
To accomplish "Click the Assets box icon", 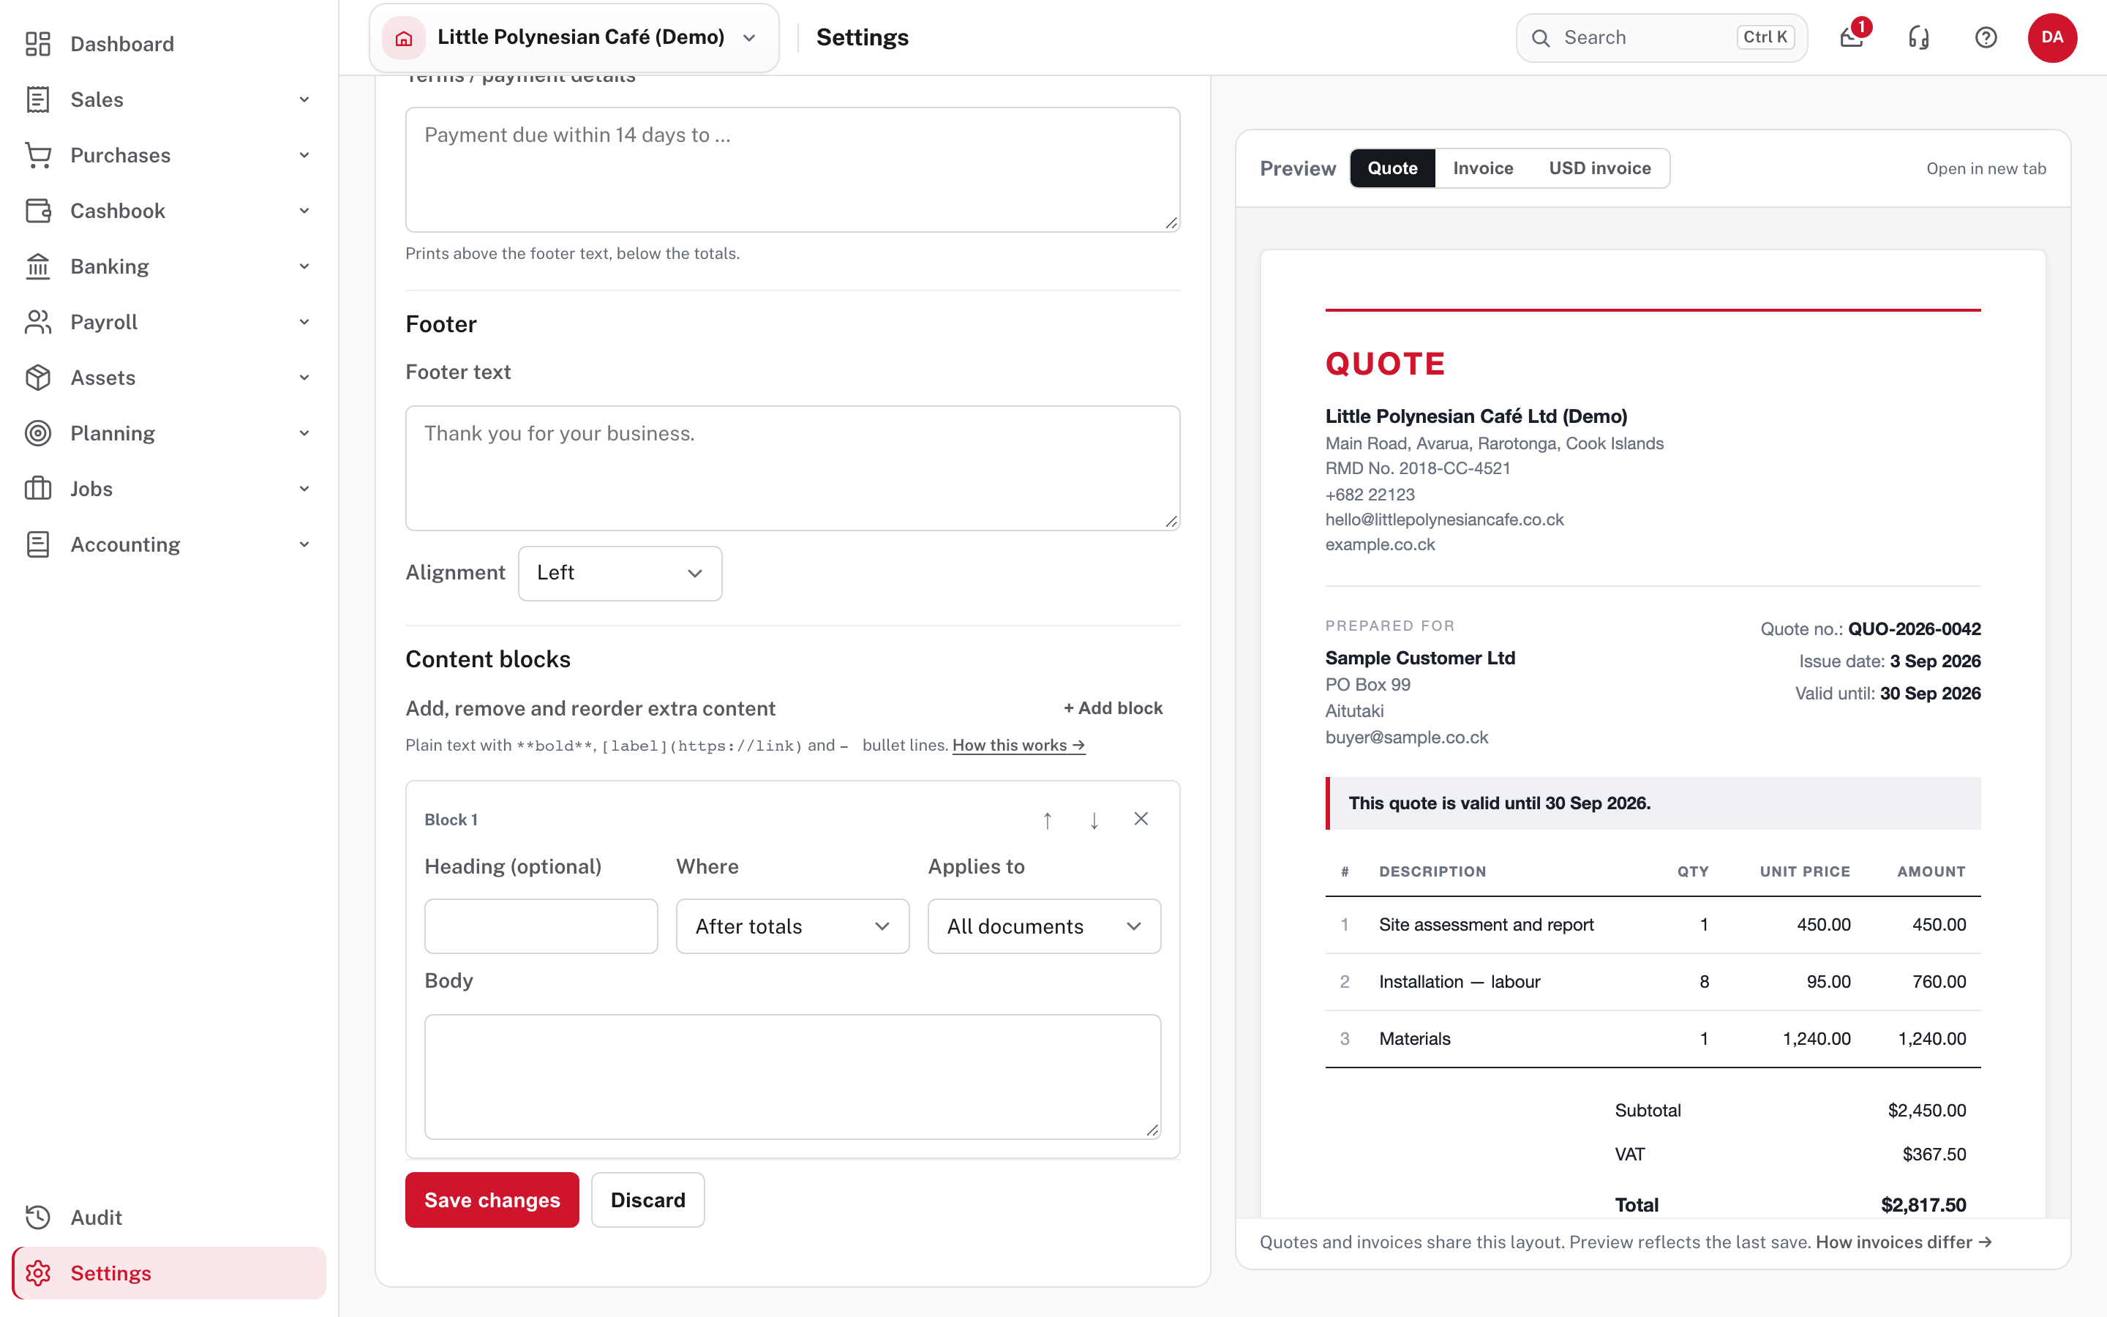I will (37, 378).
